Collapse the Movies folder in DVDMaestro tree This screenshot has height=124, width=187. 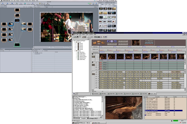(x=75, y=42)
